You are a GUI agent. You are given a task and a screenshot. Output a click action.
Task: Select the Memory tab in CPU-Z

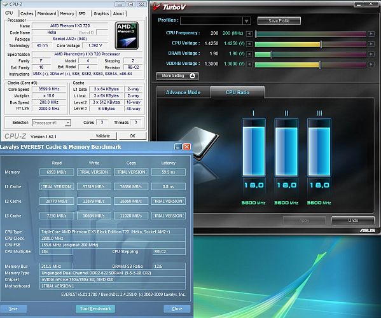coord(67,13)
